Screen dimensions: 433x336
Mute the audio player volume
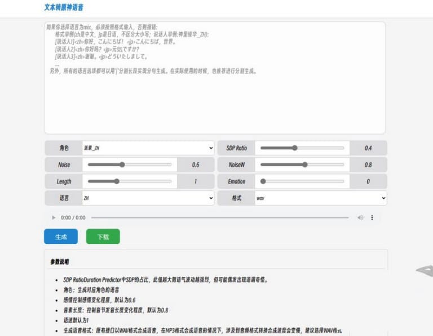click(360, 218)
